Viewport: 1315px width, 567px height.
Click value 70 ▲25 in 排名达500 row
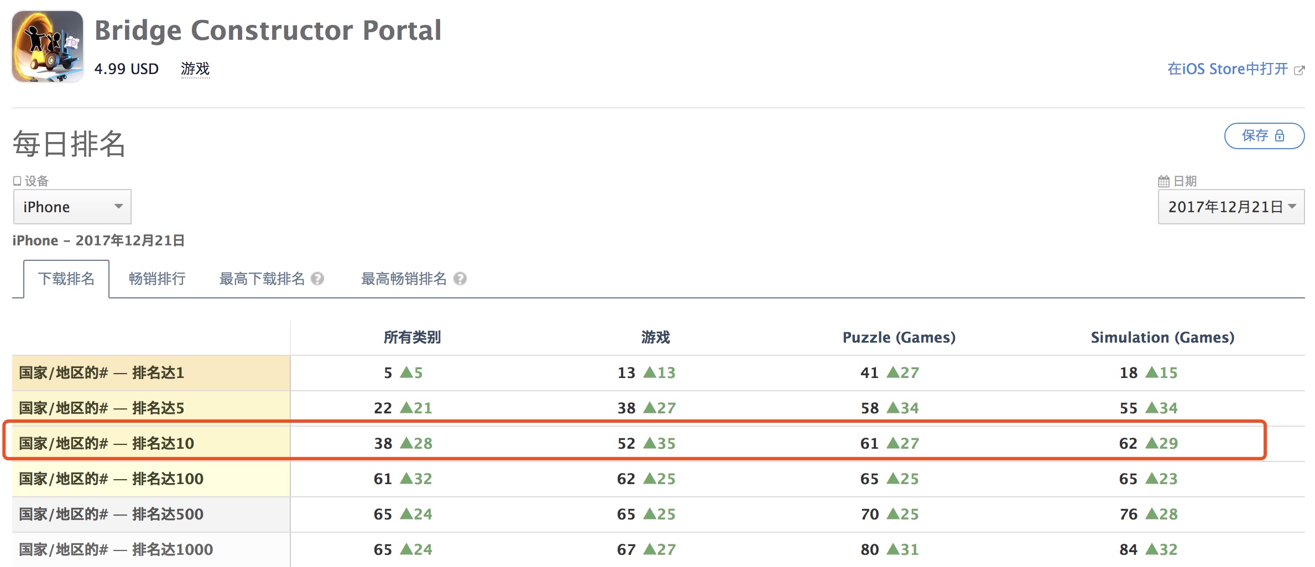pos(890,514)
